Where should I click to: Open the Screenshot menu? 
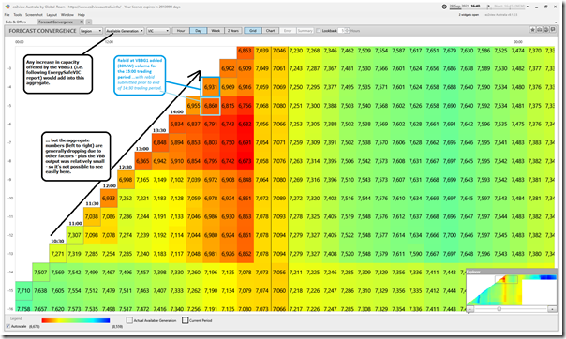pos(34,15)
